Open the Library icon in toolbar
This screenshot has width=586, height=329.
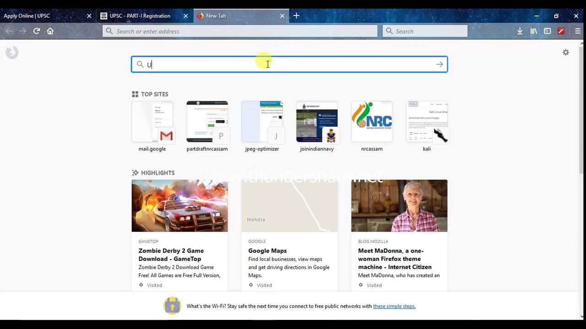pos(533,31)
